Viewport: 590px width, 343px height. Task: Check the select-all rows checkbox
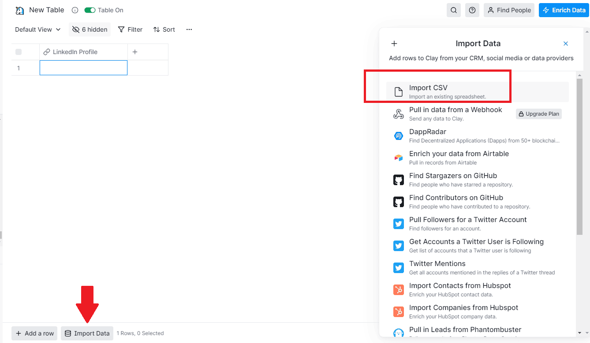tap(19, 52)
